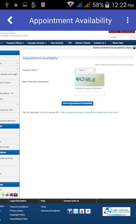Tap the battery status icon
This screenshot has width=136, height=224.
[x=107, y=5]
